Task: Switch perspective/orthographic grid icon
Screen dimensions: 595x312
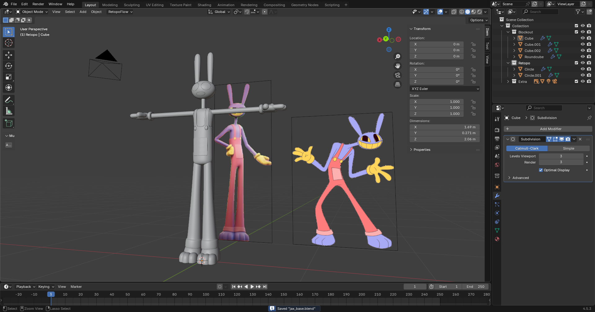Action: (x=398, y=84)
